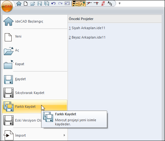Open recent project Beyaz Arkaplan.ide11

tap(87, 37)
